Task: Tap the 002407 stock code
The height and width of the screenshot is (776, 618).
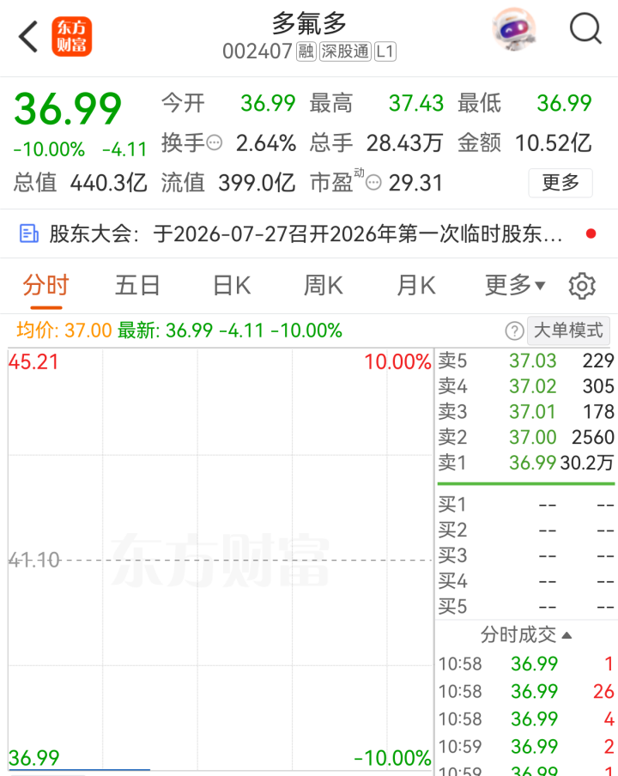Action: [x=257, y=52]
